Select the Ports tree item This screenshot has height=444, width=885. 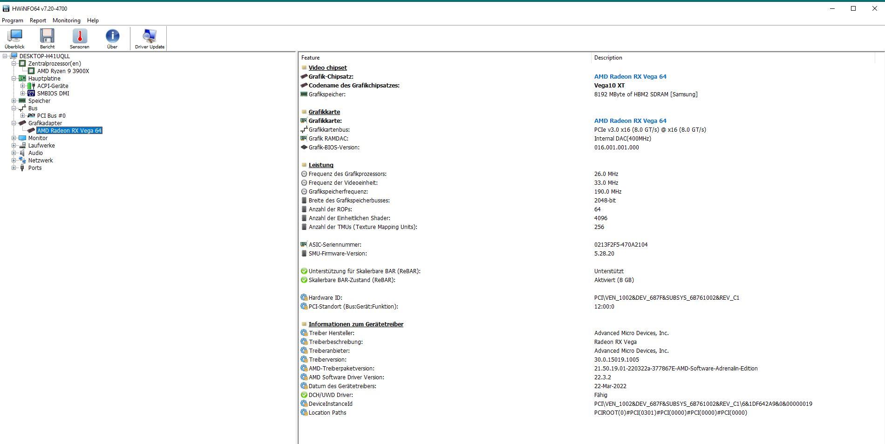pyautogui.click(x=35, y=168)
